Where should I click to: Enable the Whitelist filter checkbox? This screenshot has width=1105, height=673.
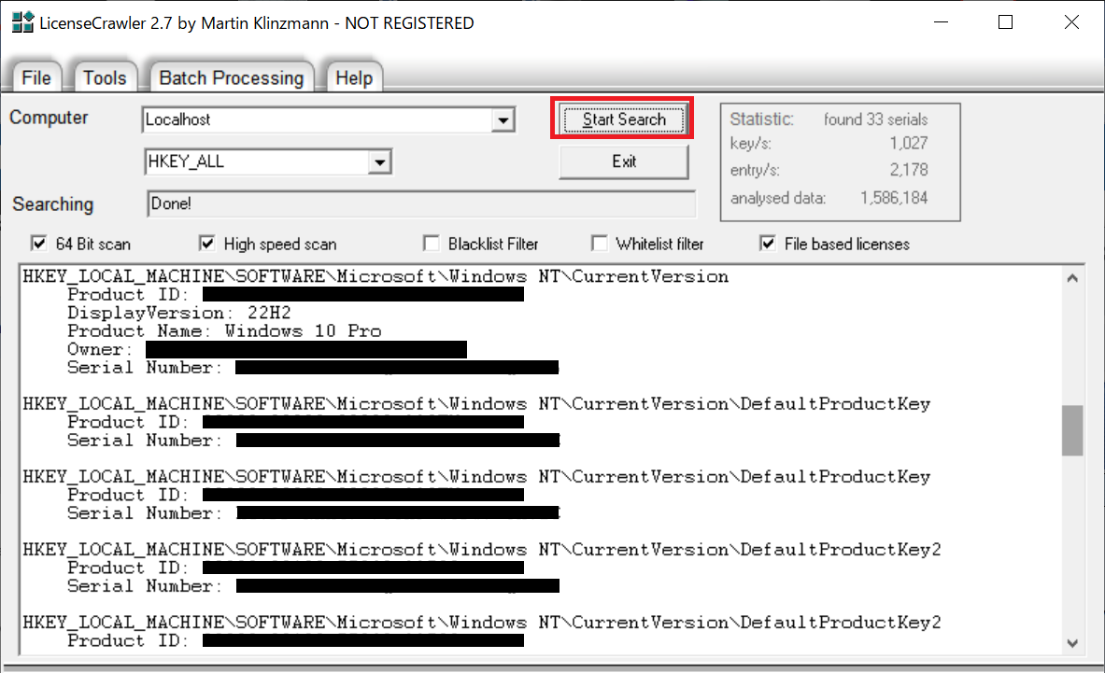(600, 244)
